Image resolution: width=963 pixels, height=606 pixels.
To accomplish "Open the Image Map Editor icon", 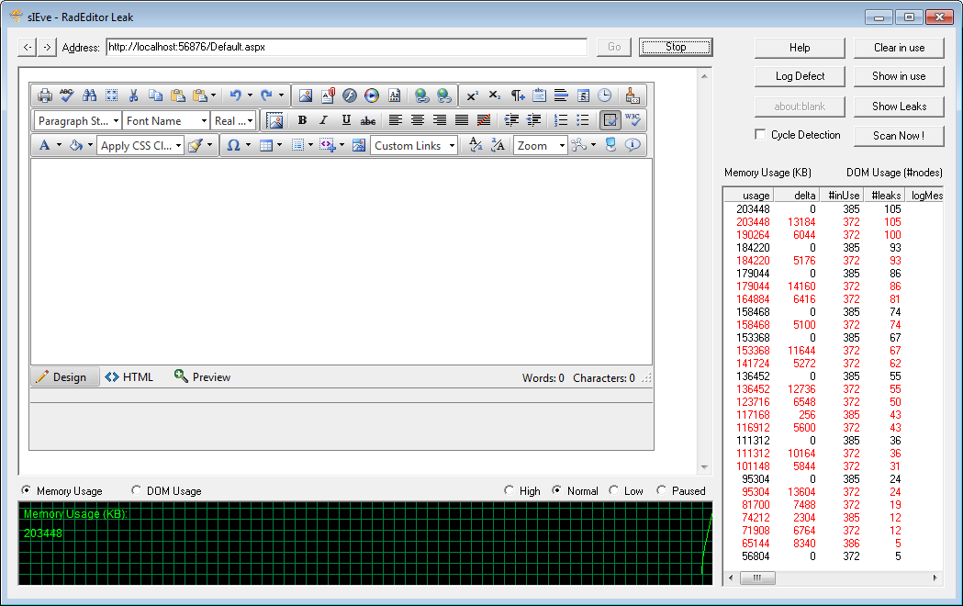I will click(359, 145).
